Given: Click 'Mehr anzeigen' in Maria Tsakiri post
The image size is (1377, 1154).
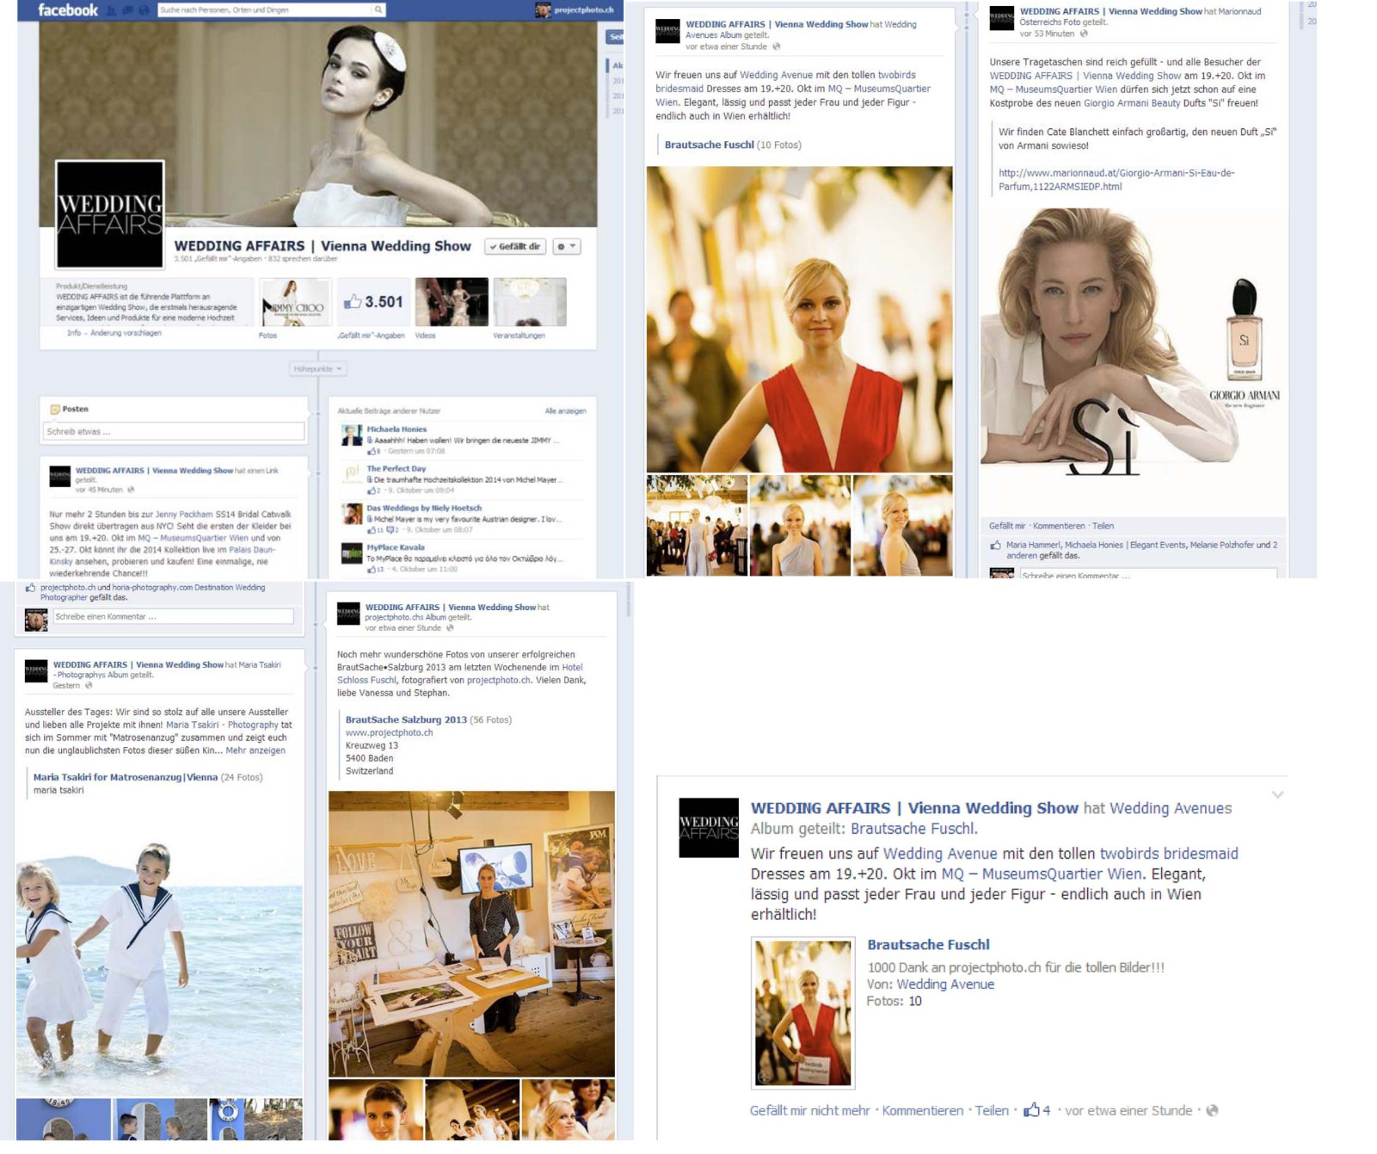Looking at the screenshot, I should coord(255,750).
